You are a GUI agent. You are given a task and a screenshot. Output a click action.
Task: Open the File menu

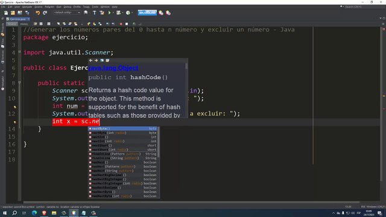pos(3,7)
